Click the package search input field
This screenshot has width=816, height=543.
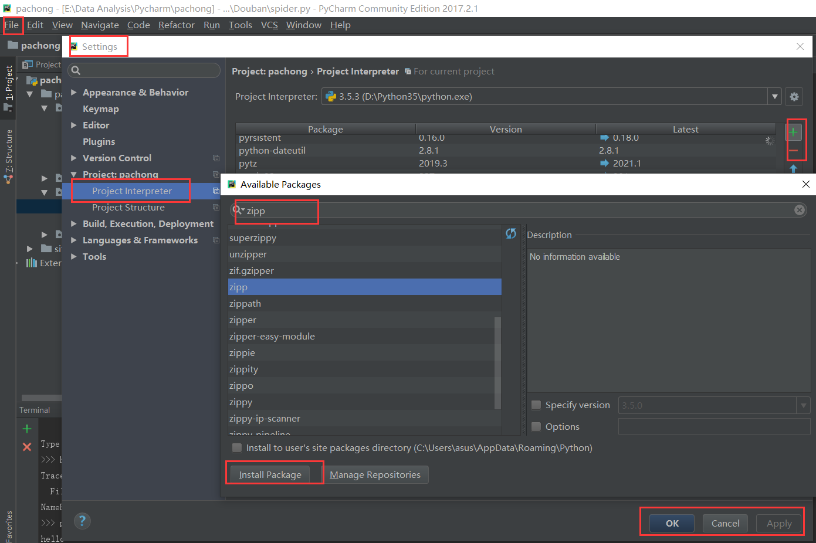[519, 210]
